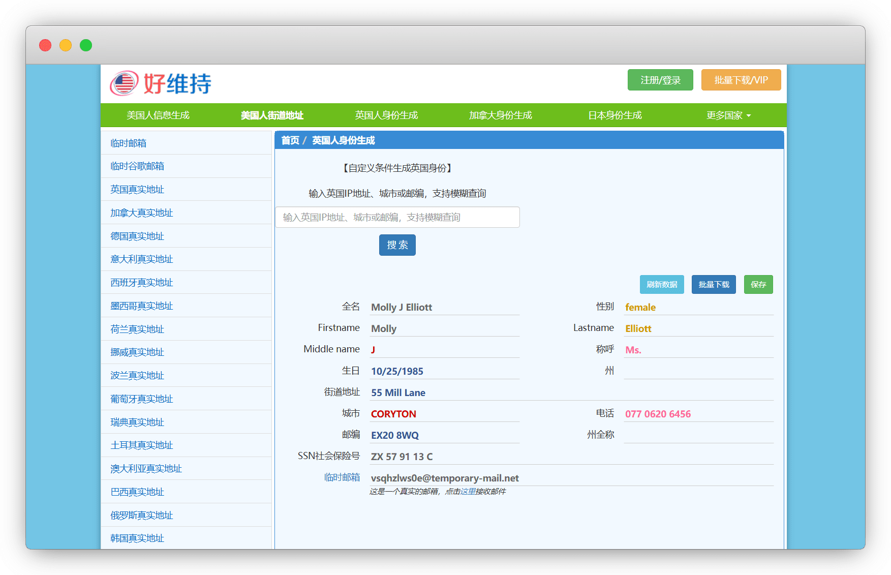Click the blue 批量下载 button above results
Viewport: 891px width, 575px height.
713,285
